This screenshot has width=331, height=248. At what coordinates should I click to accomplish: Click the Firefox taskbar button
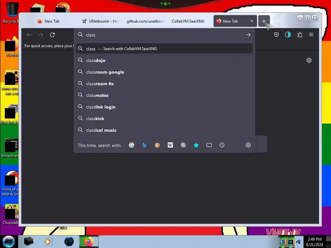click(89, 242)
